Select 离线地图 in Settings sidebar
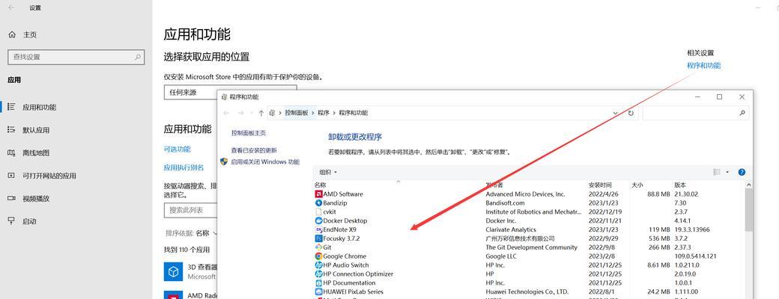 76,152
